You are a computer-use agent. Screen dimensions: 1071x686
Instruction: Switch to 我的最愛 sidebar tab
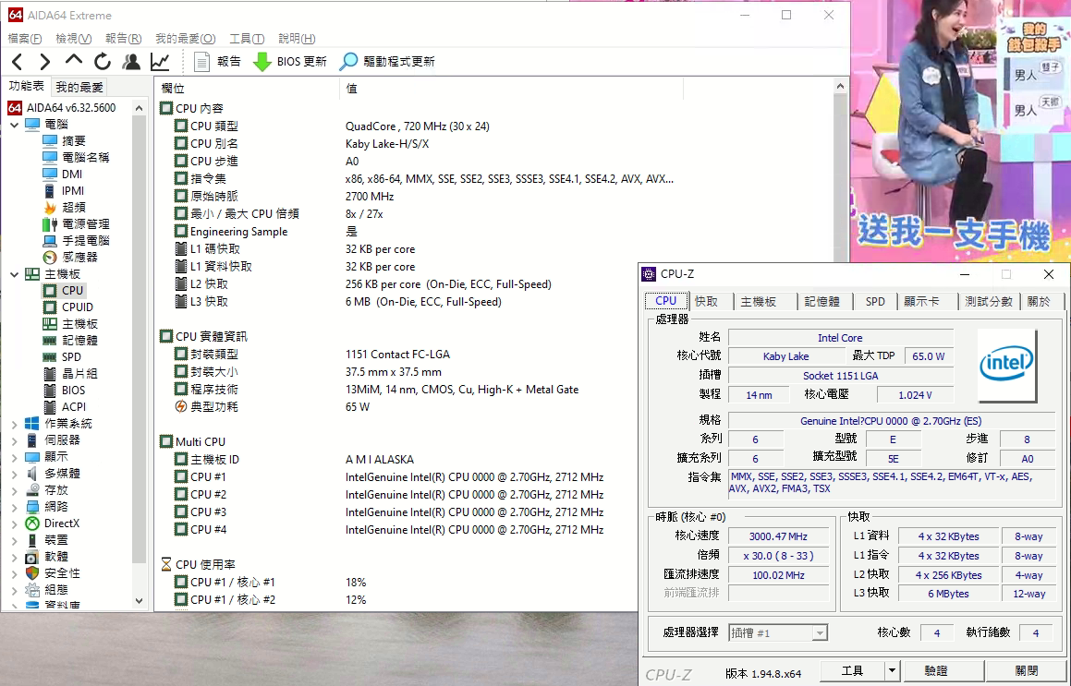79,87
